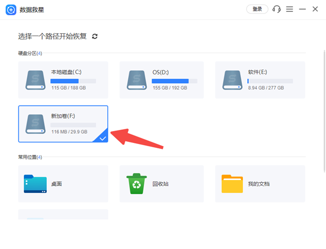Click the 本地磁盘(C:) label
Viewport: 326px width, 249px height.
tap(66, 72)
